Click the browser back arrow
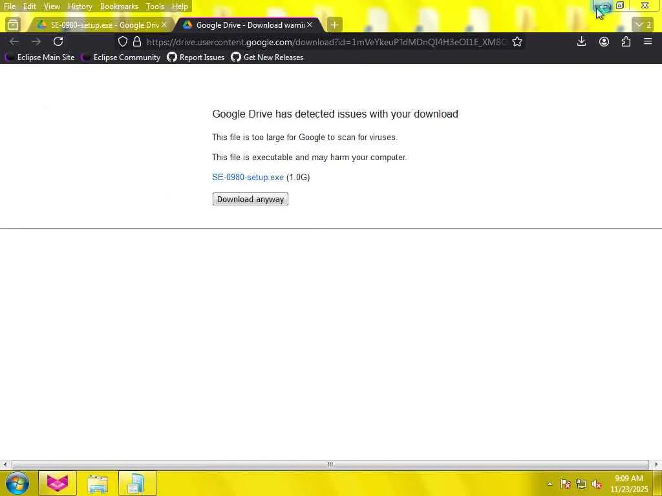 point(14,41)
